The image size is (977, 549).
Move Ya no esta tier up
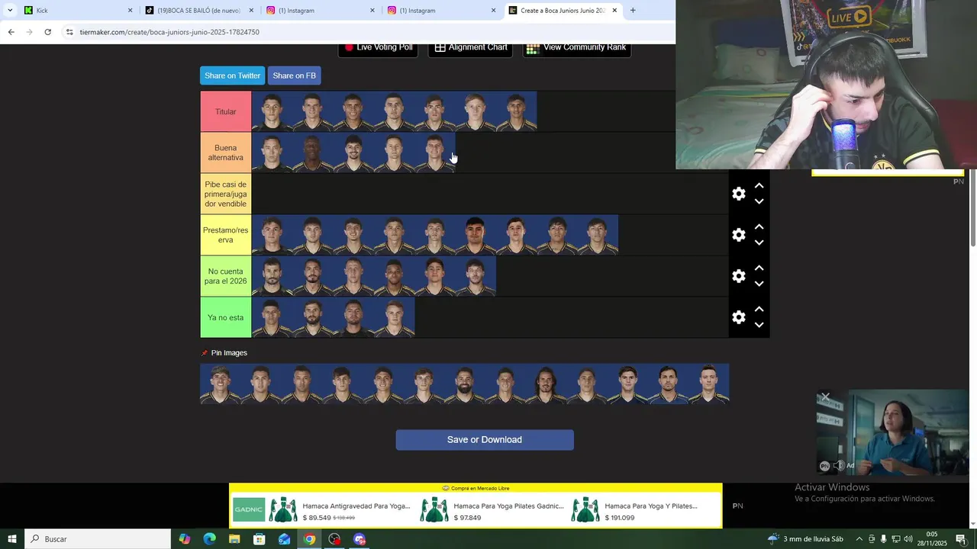759,309
